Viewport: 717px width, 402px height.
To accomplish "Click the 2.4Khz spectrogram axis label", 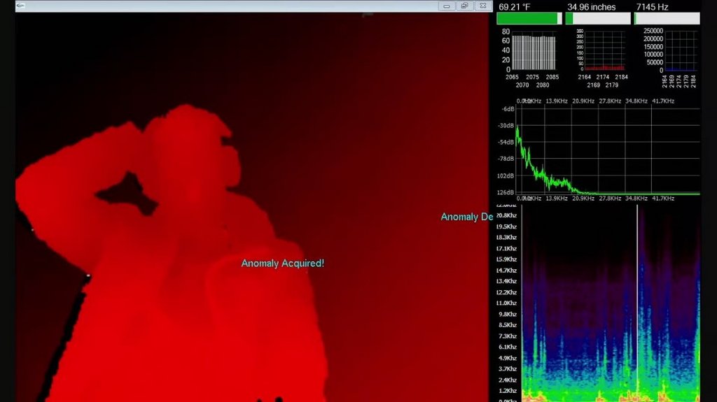I will click(x=508, y=380).
